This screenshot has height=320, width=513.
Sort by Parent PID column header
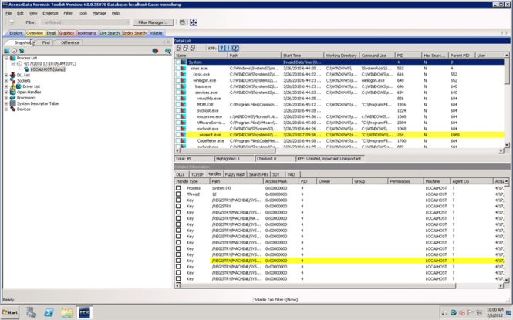[462, 56]
